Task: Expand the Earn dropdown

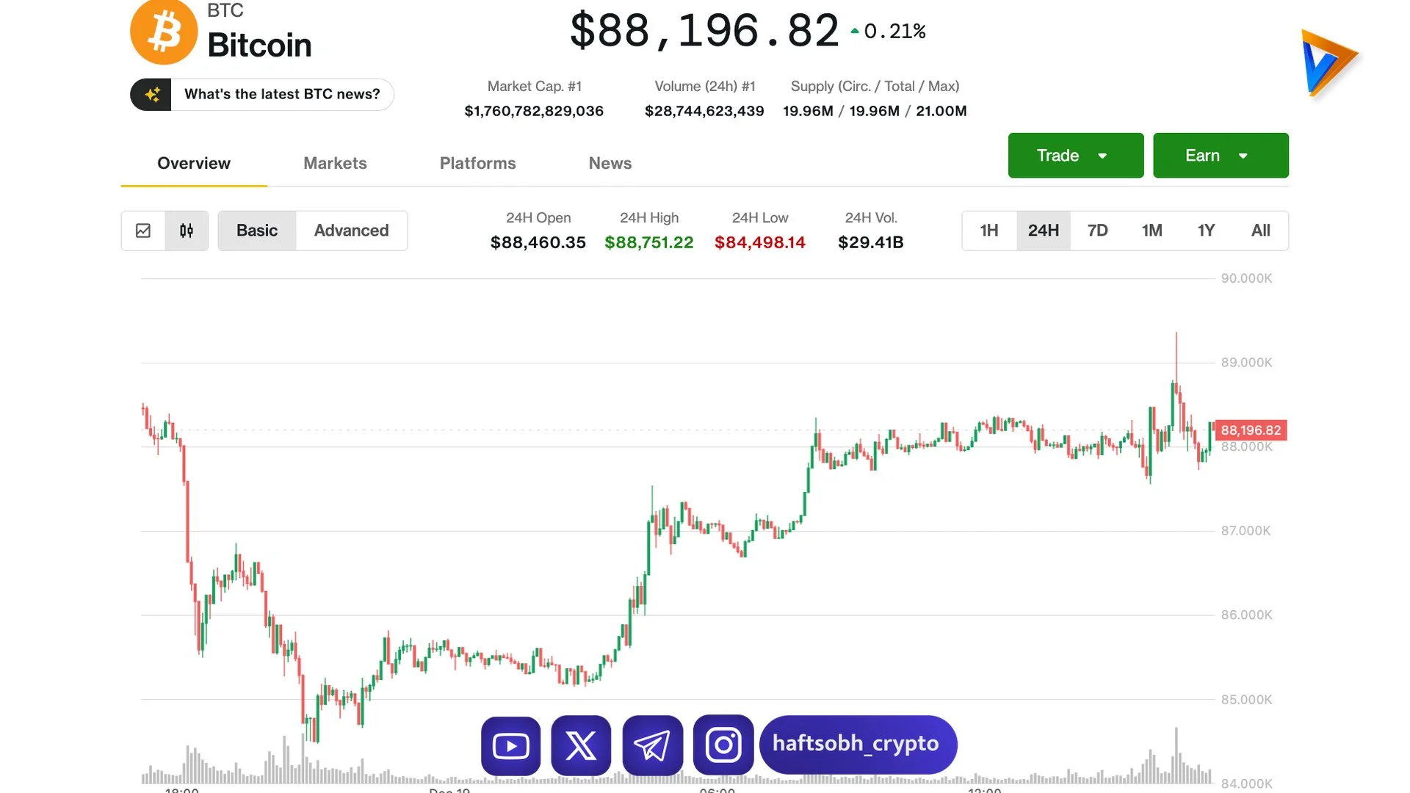Action: pyautogui.click(x=1220, y=155)
